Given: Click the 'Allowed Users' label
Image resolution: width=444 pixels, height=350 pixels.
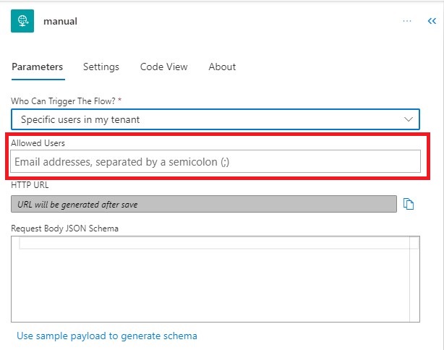Looking at the screenshot, I should coord(38,143).
